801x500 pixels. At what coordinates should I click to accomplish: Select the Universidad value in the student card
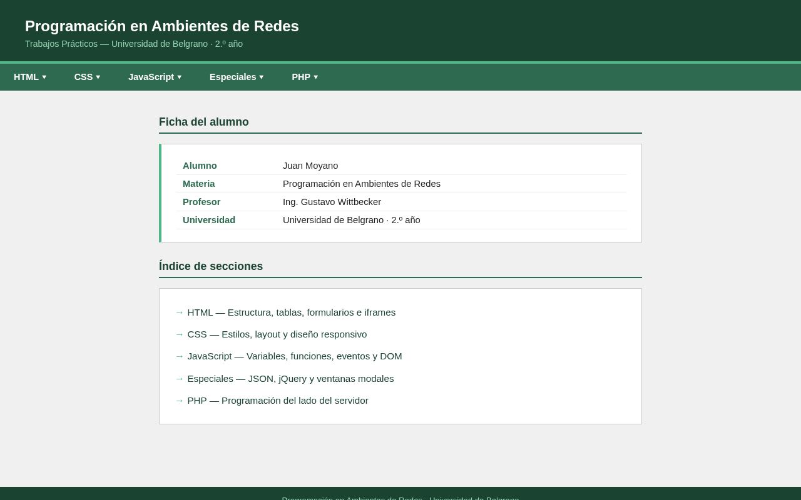pyautogui.click(x=352, y=220)
